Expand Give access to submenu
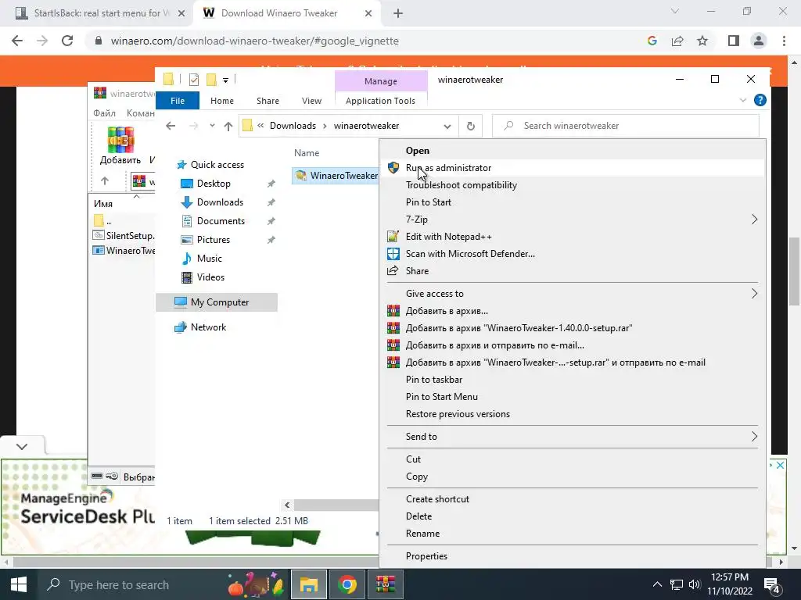This screenshot has width=801, height=600. (572, 294)
